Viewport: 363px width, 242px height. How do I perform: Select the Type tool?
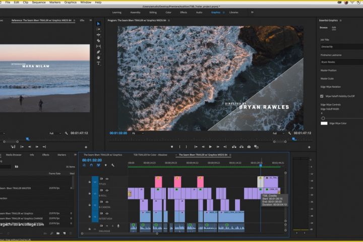(x=98, y=63)
